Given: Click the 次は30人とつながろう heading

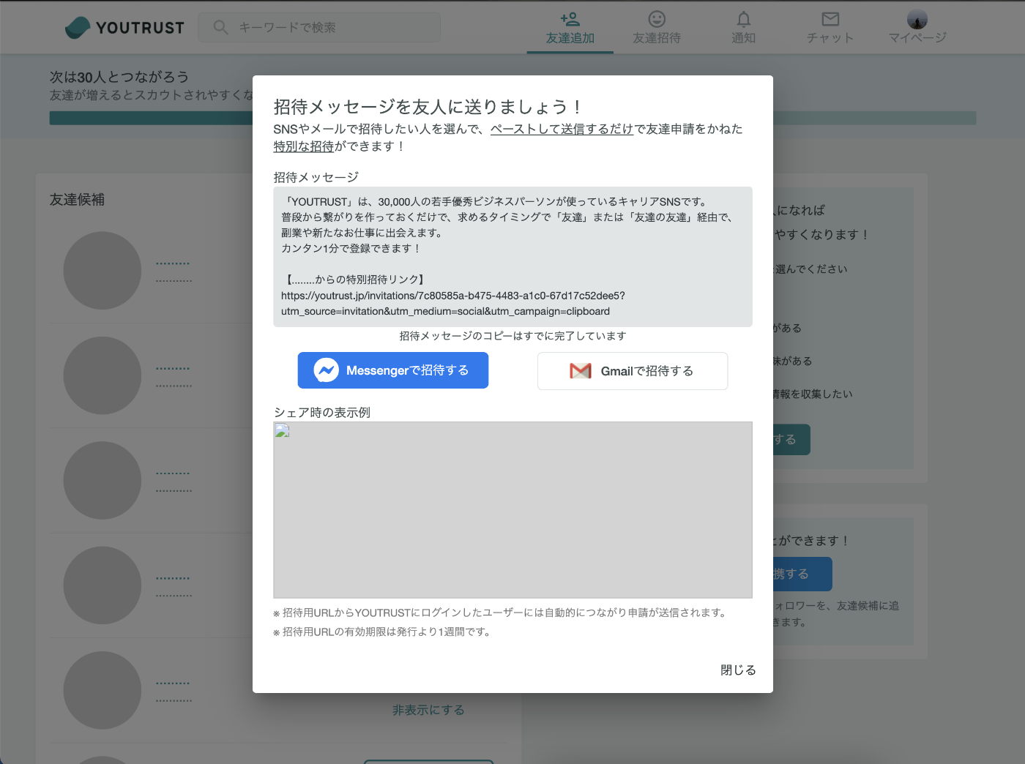Looking at the screenshot, I should tap(119, 77).
